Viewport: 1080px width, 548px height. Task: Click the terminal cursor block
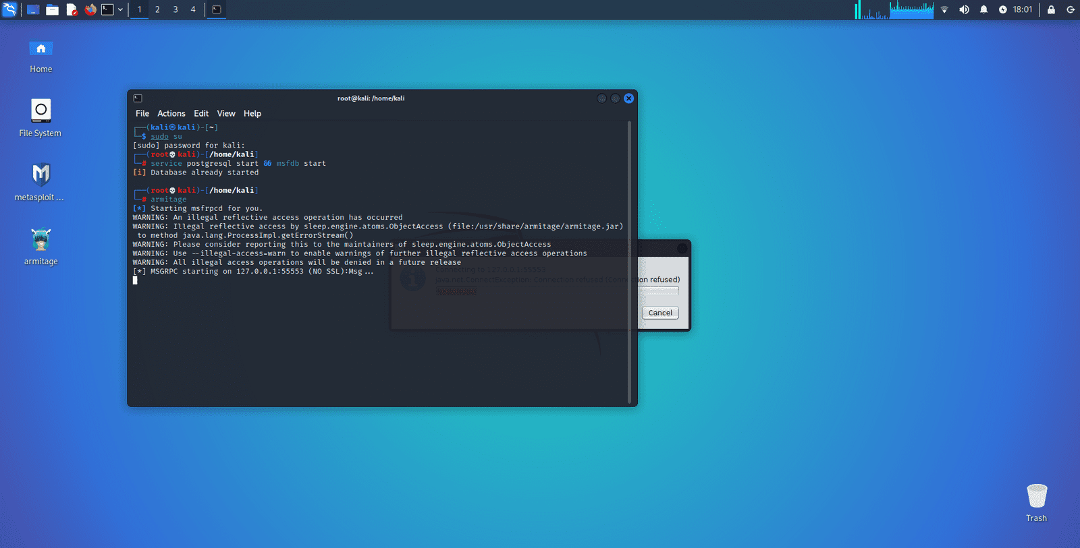pos(135,280)
